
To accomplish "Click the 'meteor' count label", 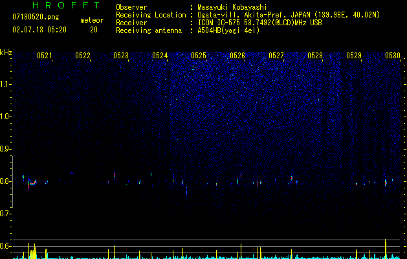I will (x=92, y=20).
